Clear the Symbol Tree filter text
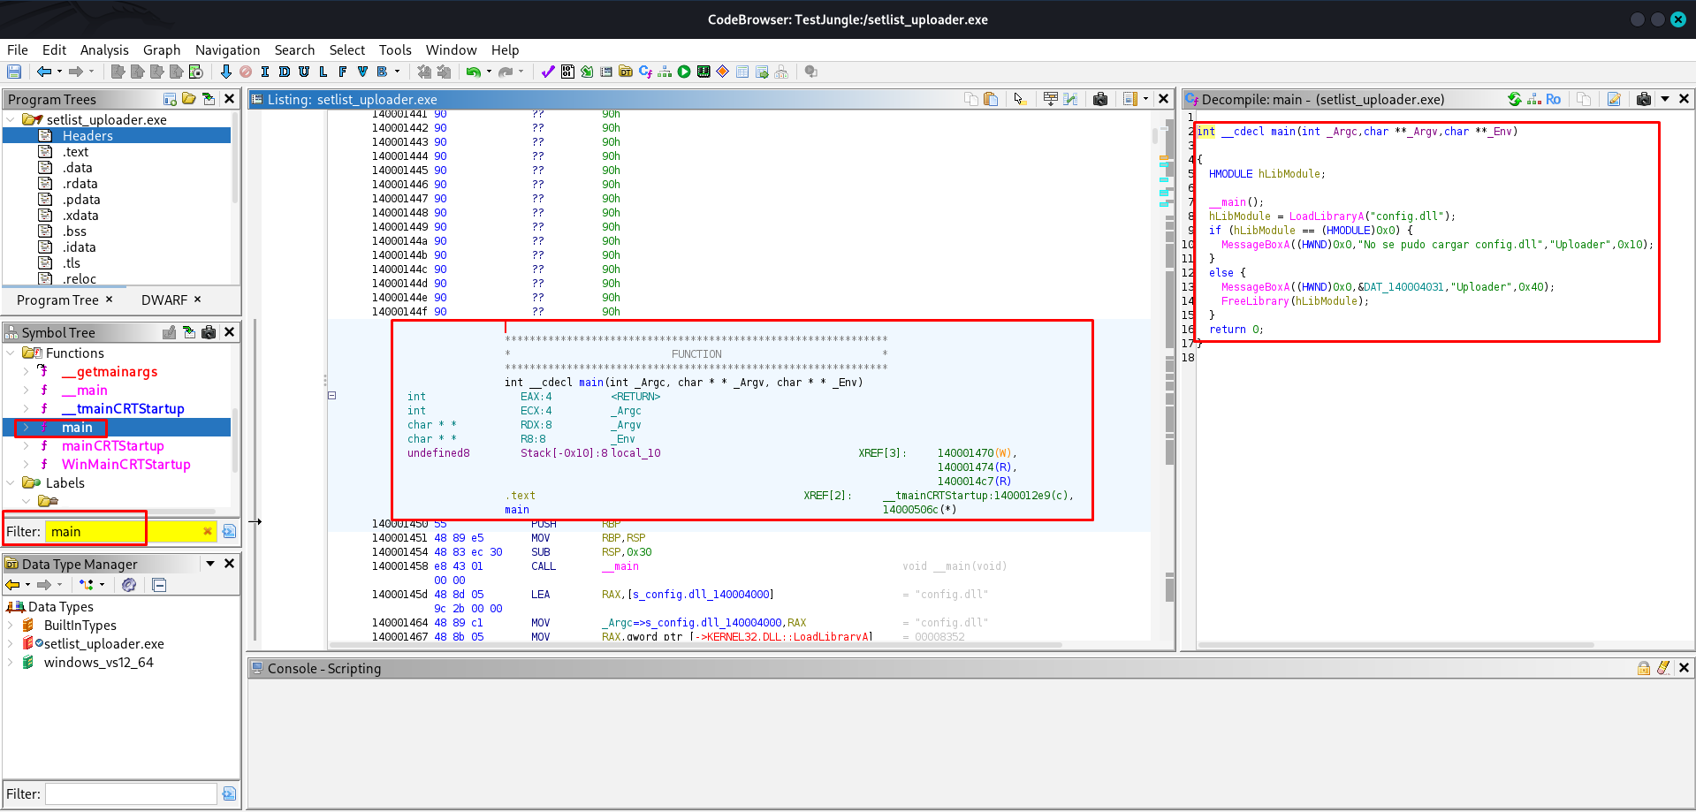Screen dimensions: 1696x812 208,531
